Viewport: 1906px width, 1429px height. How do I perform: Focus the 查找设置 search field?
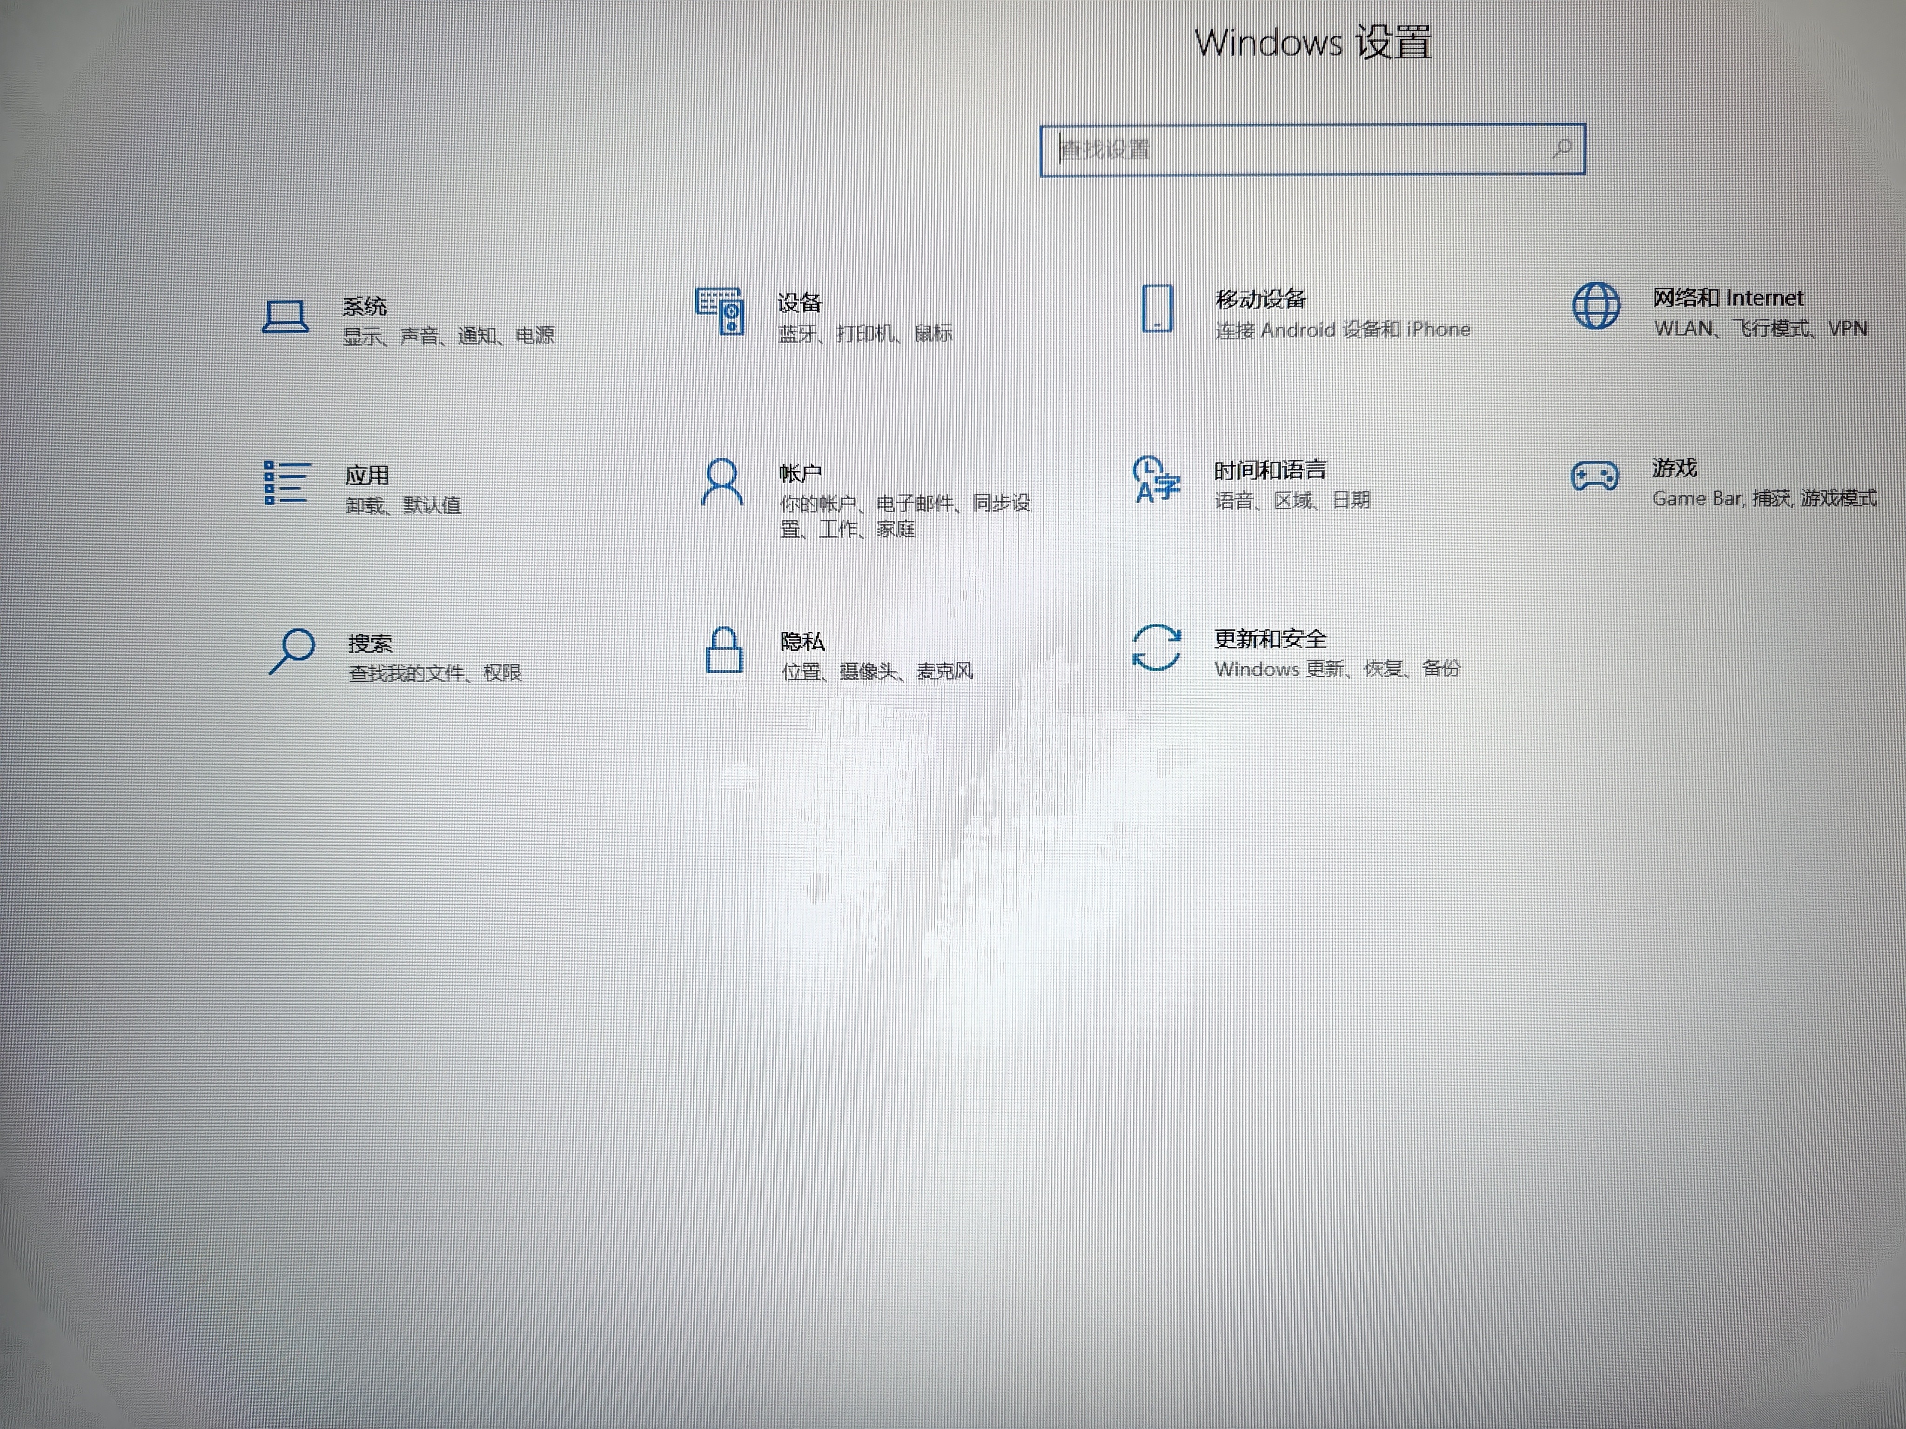click(1312, 150)
